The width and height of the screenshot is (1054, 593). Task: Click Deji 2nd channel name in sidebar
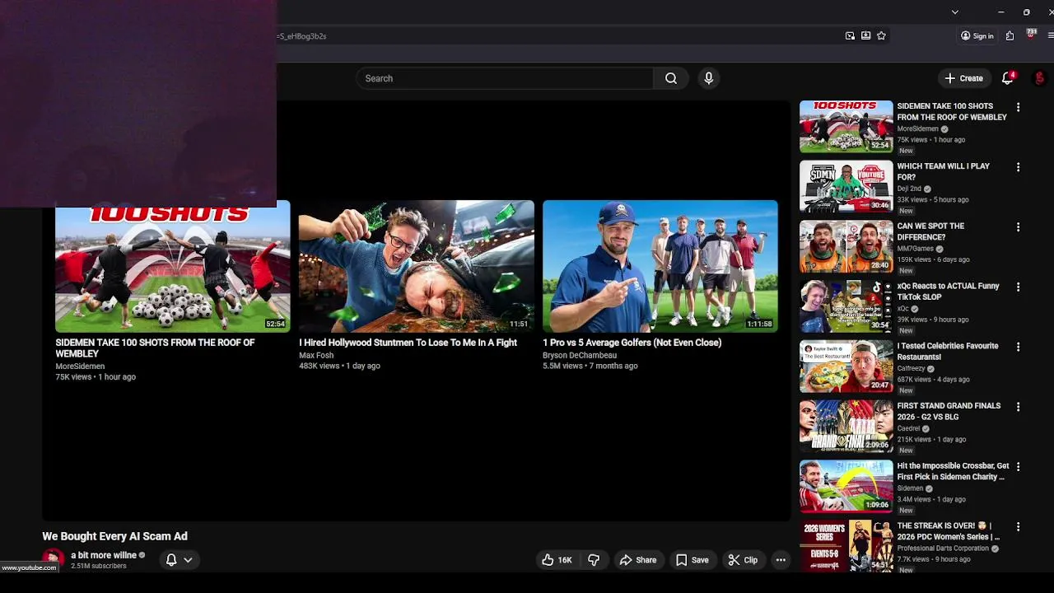[x=909, y=189]
